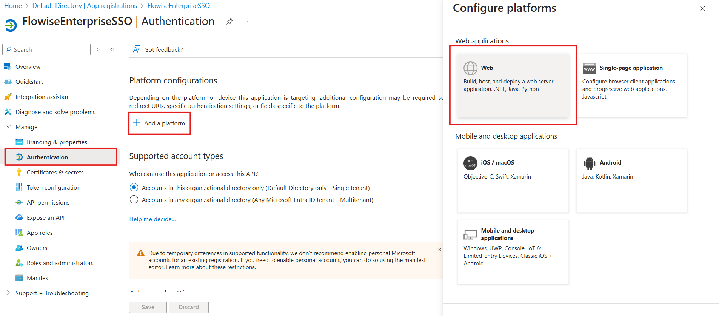Toggle the sidebar expand/collapse sort arrows
The image size is (719, 316).
point(98,49)
